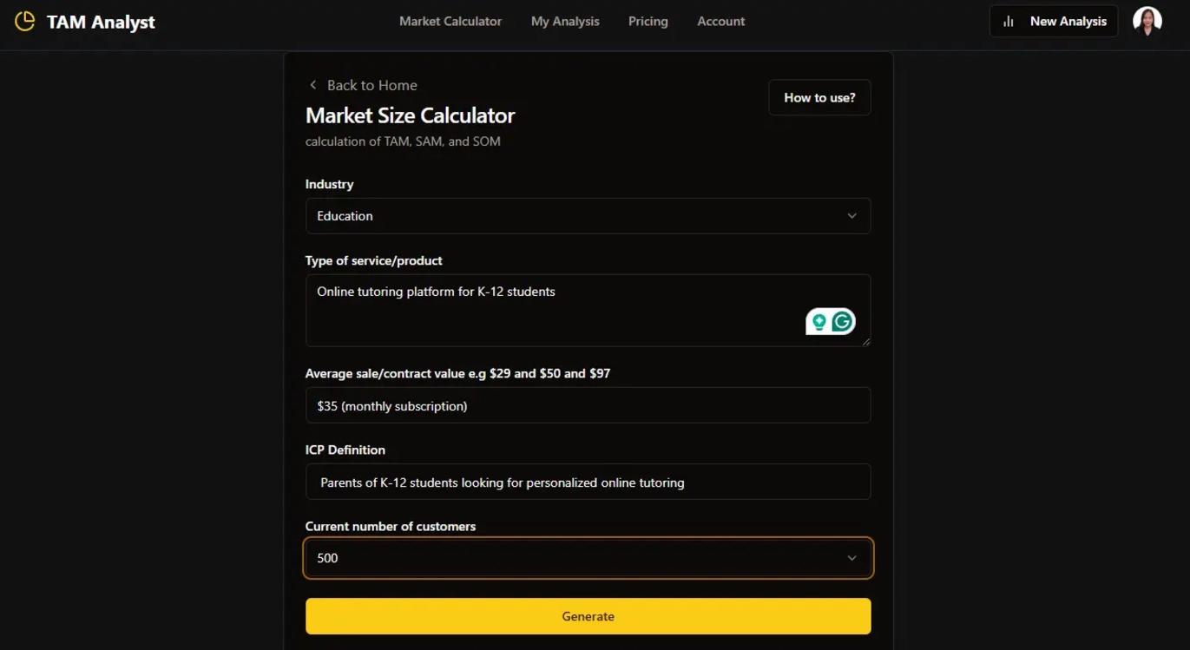The image size is (1190, 650).
Task: Go to the Market Calculator nav item
Action: click(x=450, y=22)
